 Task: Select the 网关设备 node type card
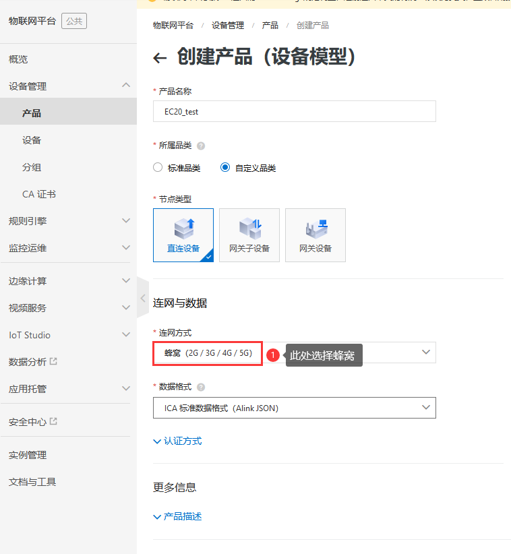pyautogui.click(x=315, y=235)
